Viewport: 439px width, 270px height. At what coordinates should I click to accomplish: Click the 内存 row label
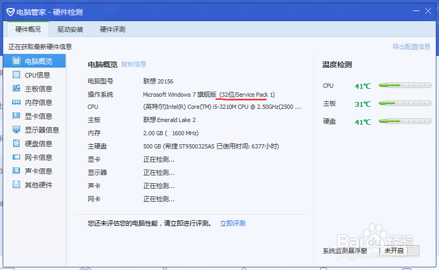click(94, 133)
